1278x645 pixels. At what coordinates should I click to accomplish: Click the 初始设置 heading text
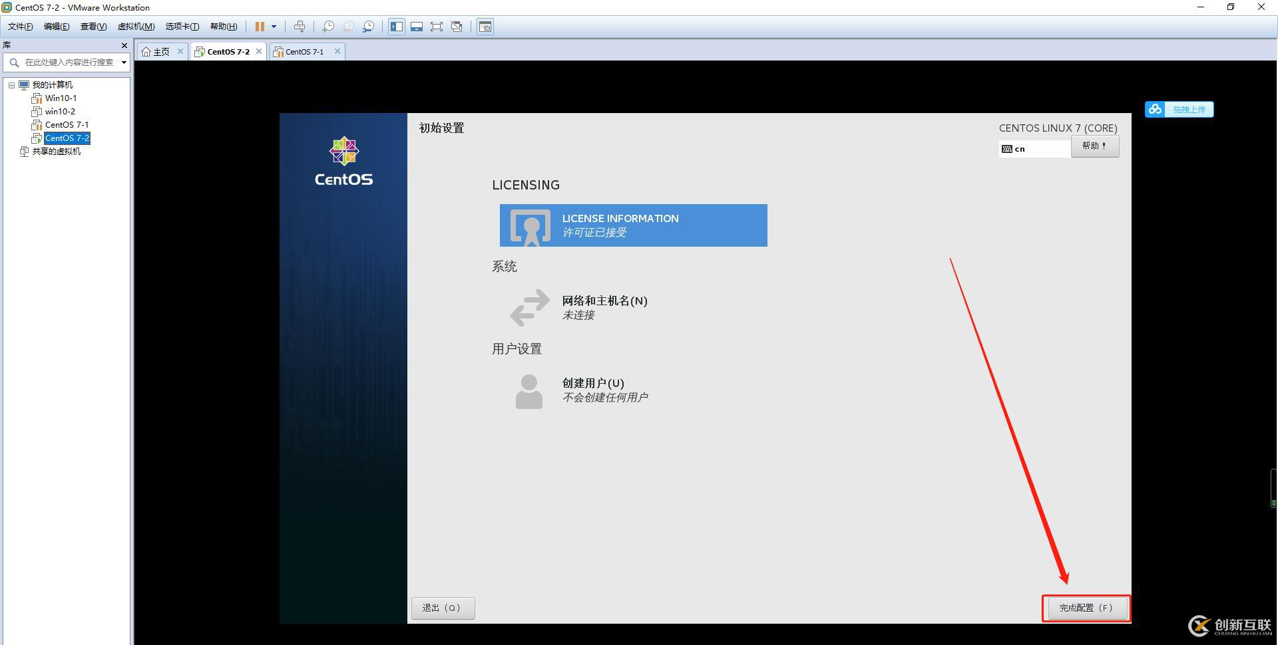tap(441, 128)
